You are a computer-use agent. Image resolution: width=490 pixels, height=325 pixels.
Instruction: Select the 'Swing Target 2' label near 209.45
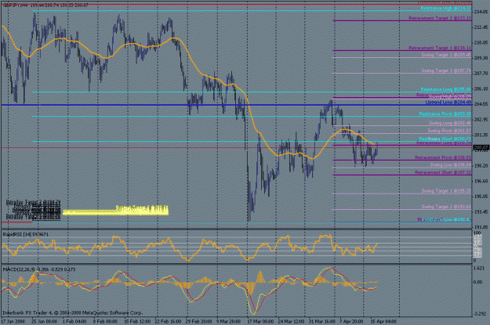(446, 55)
